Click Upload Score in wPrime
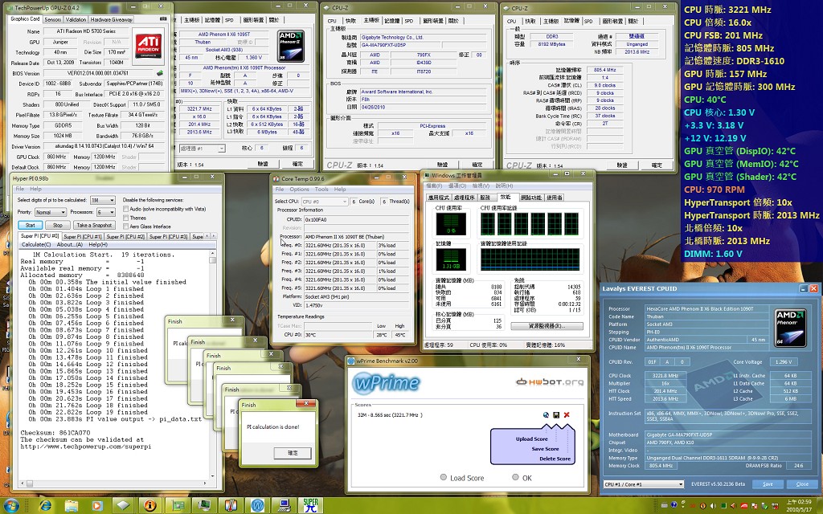 click(x=531, y=439)
